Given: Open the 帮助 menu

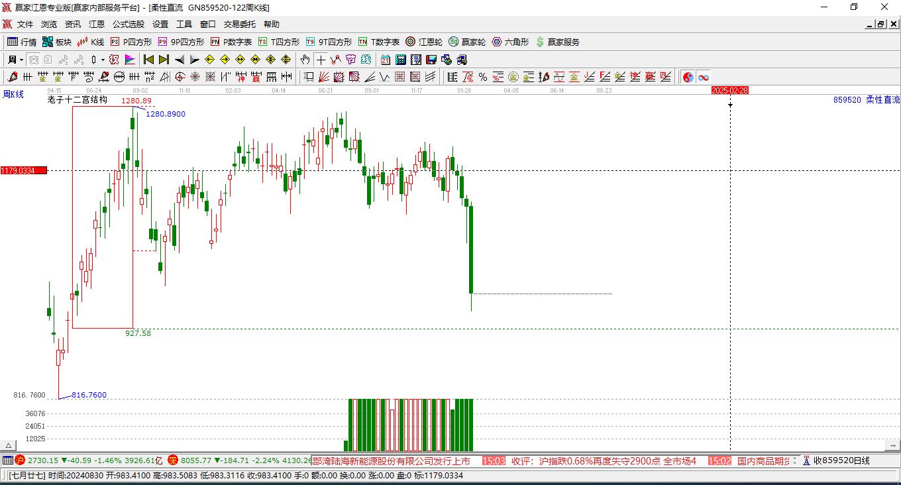Looking at the screenshot, I should [272, 25].
